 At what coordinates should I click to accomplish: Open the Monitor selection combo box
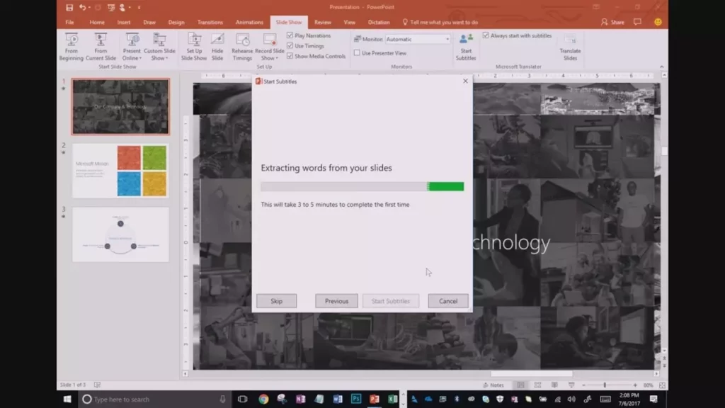pos(418,39)
